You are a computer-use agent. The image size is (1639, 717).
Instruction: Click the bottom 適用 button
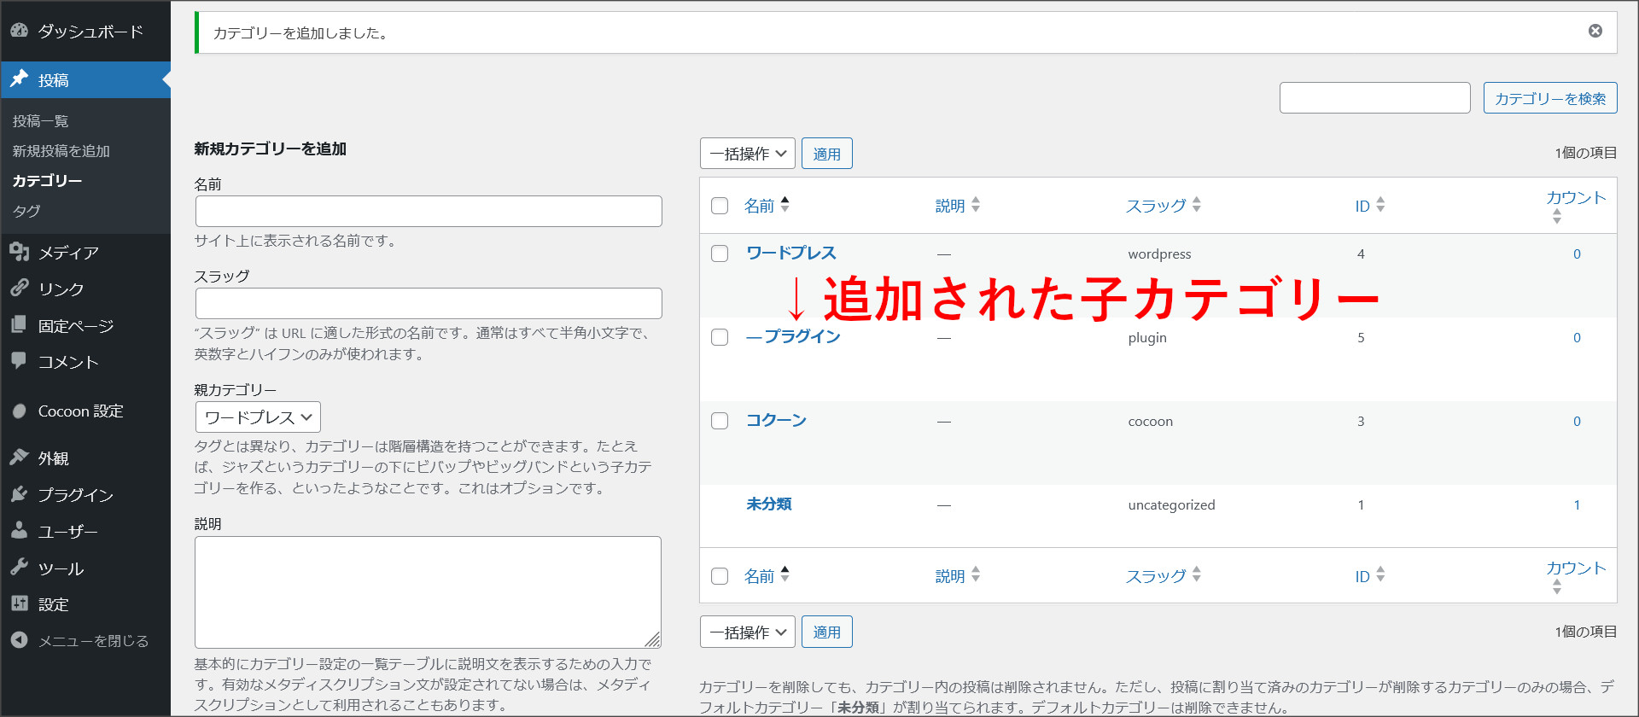click(x=826, y=632)
